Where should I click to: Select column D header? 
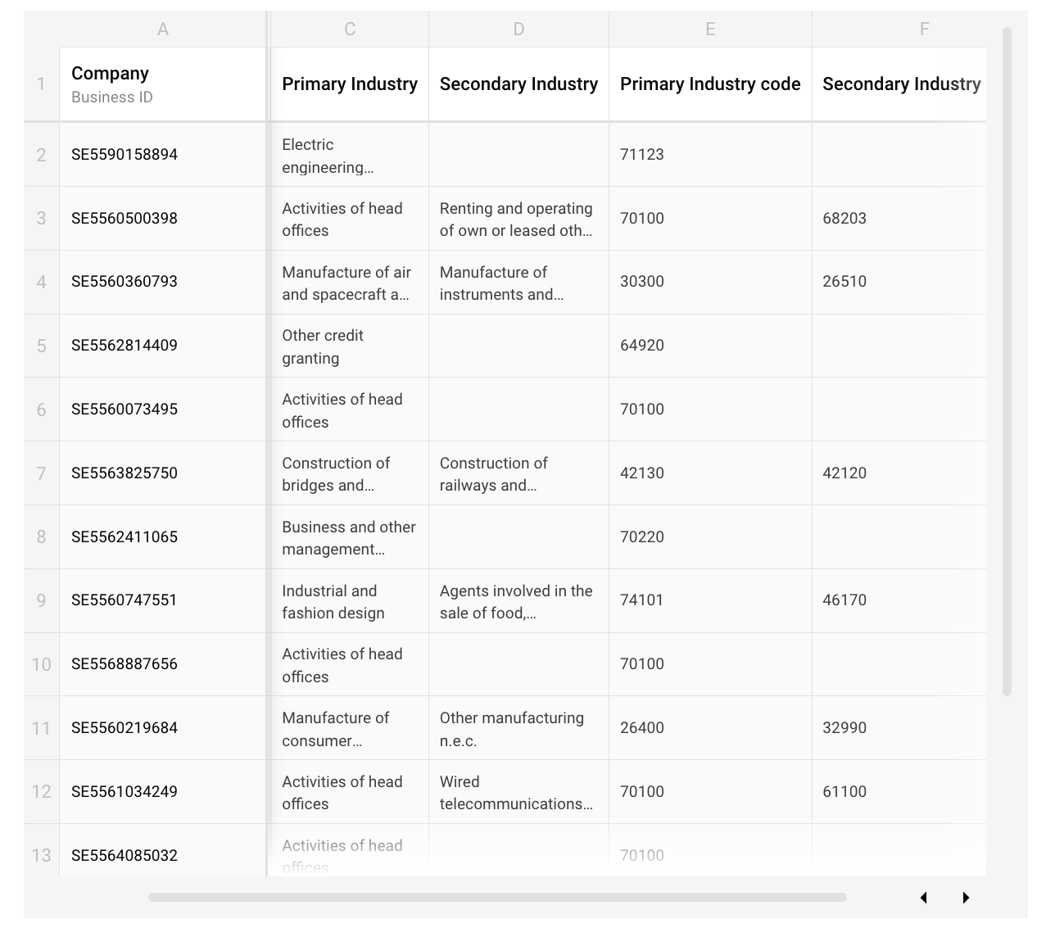[x=518, y=29]
